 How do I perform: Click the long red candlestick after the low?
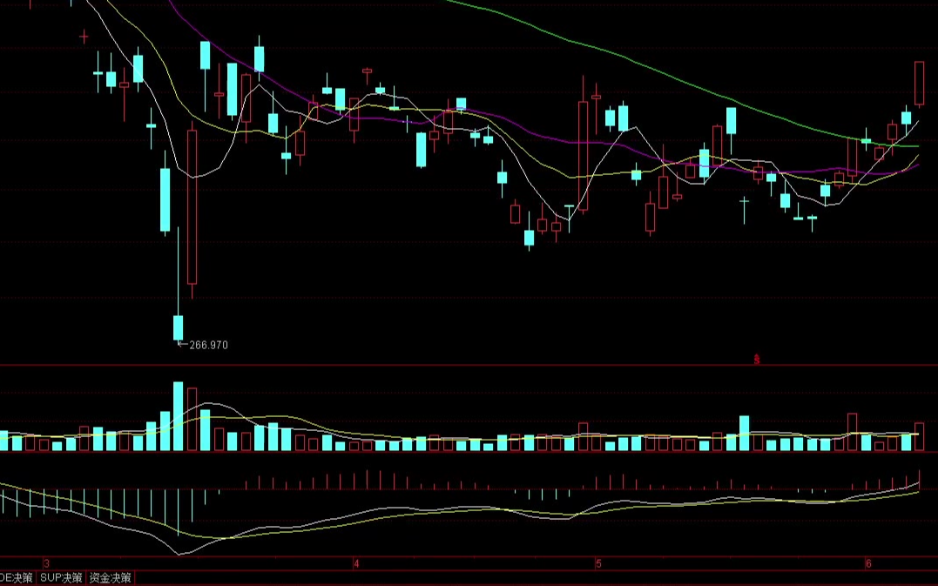[192, 206]
